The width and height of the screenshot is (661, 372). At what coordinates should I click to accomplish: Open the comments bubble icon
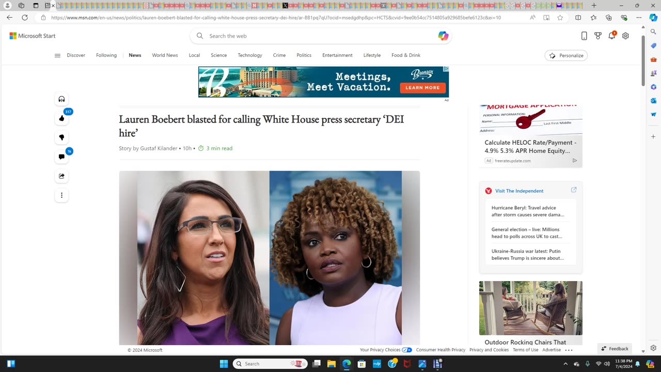pyautogui.click(x=61, y=157)
